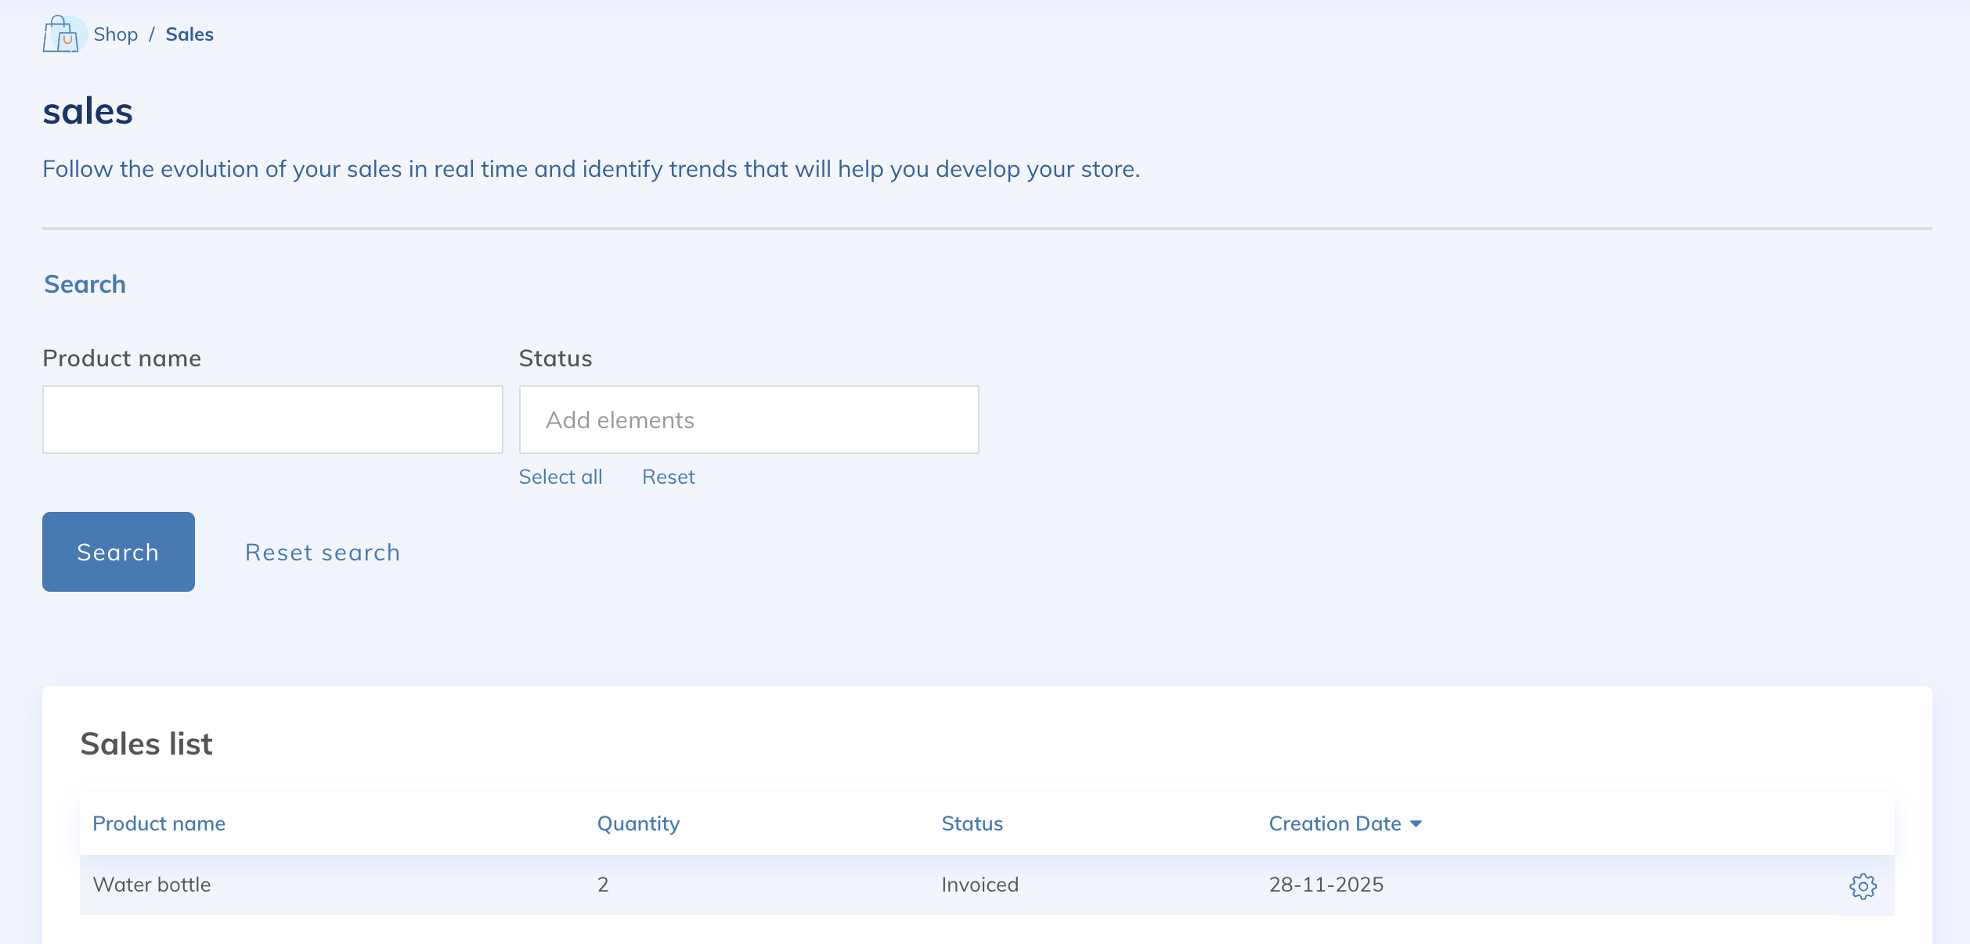Open the Status 'Add elements' dropdown
1970x944 pixels.
748,420
